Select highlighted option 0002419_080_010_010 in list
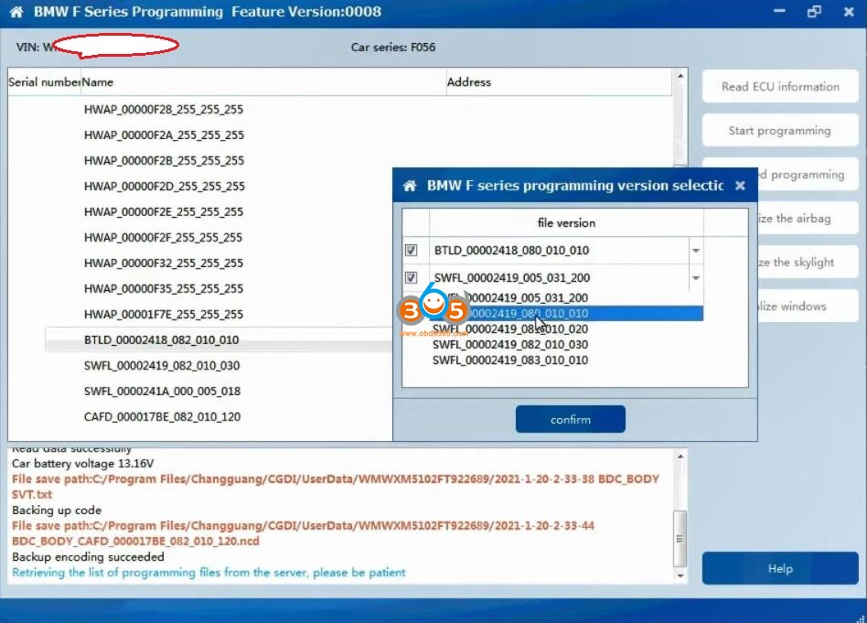The width and height of the screenshot is (867, 623). 567,313
